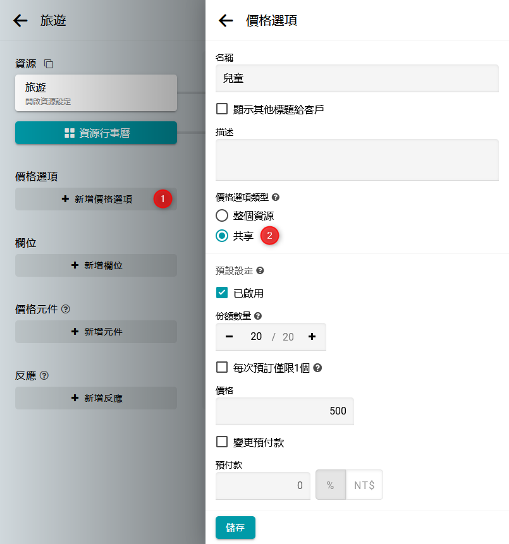
Task: Increase 份額數量 with plus button
Action: 312,337
